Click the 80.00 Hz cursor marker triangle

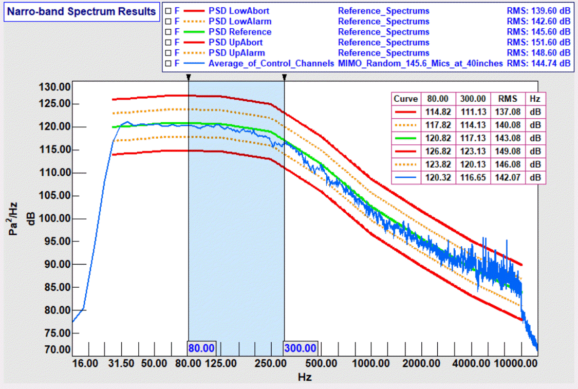coord(188,77)
